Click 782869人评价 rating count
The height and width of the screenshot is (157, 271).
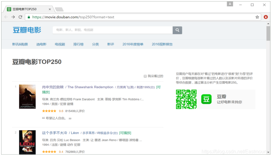tap(75, 152)
